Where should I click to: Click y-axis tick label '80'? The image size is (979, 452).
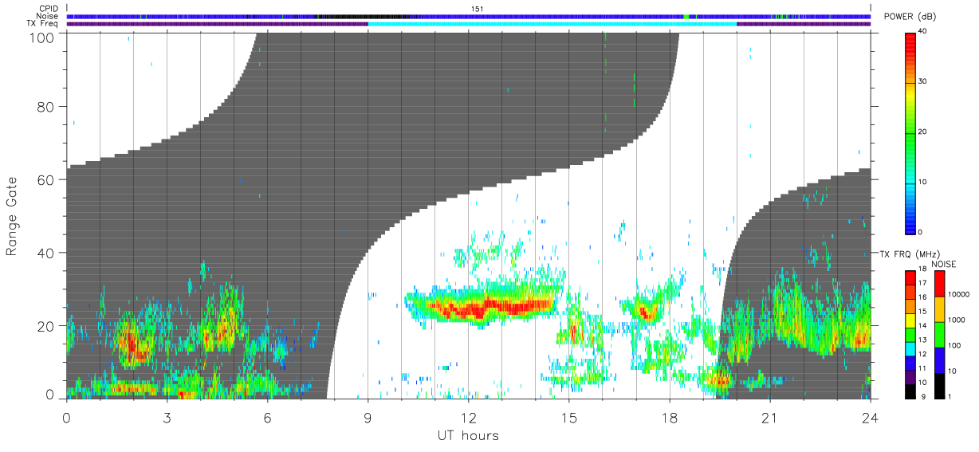46,107
